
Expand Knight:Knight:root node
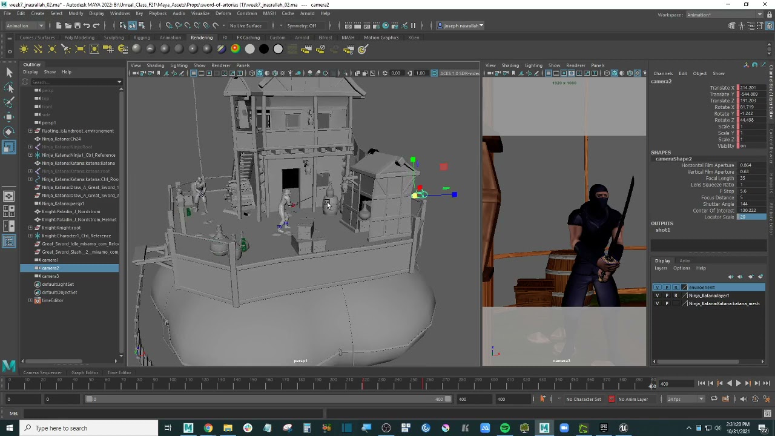coord(30,228)
